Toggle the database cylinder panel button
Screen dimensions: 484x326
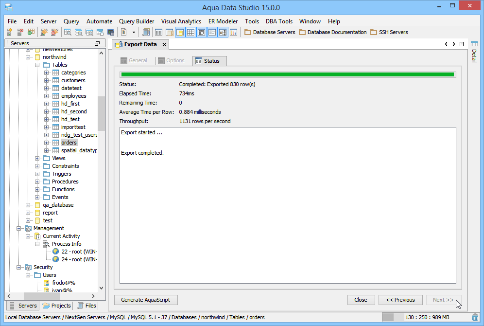coord(180,32)
